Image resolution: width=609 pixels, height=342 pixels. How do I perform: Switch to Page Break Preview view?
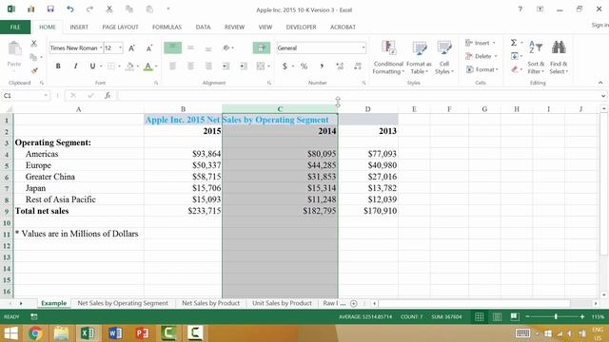click(x=515, y=316)
